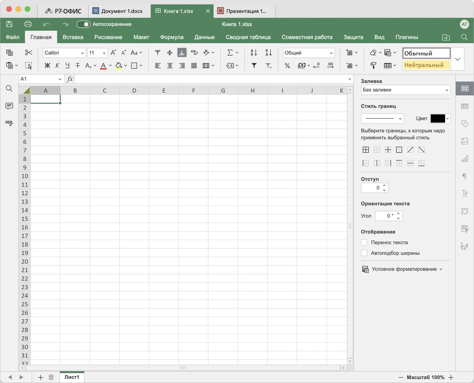
Task: Zoom in with the plus button
Action: coord(451,377)
